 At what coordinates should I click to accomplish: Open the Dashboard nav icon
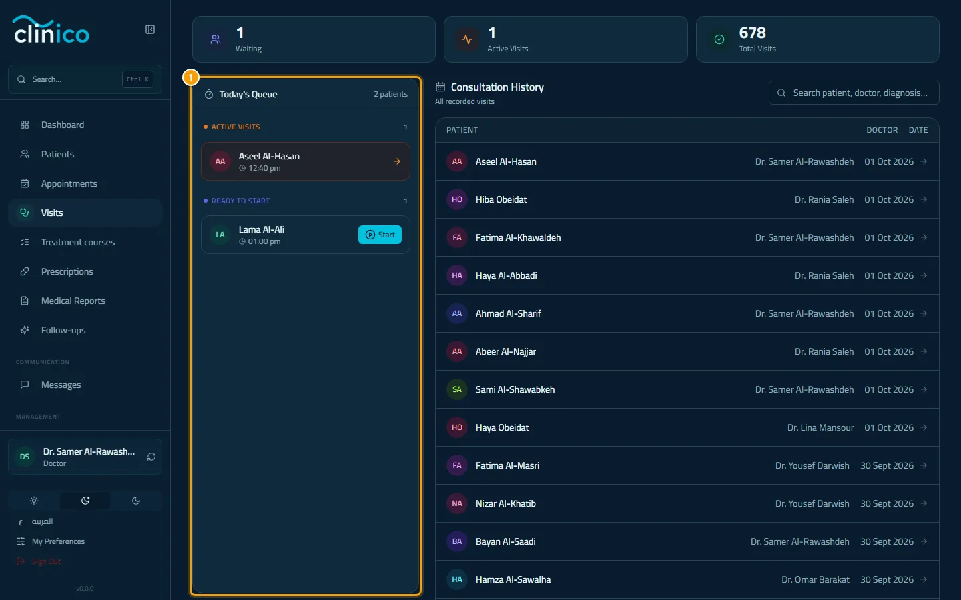(x=25, y=125)
